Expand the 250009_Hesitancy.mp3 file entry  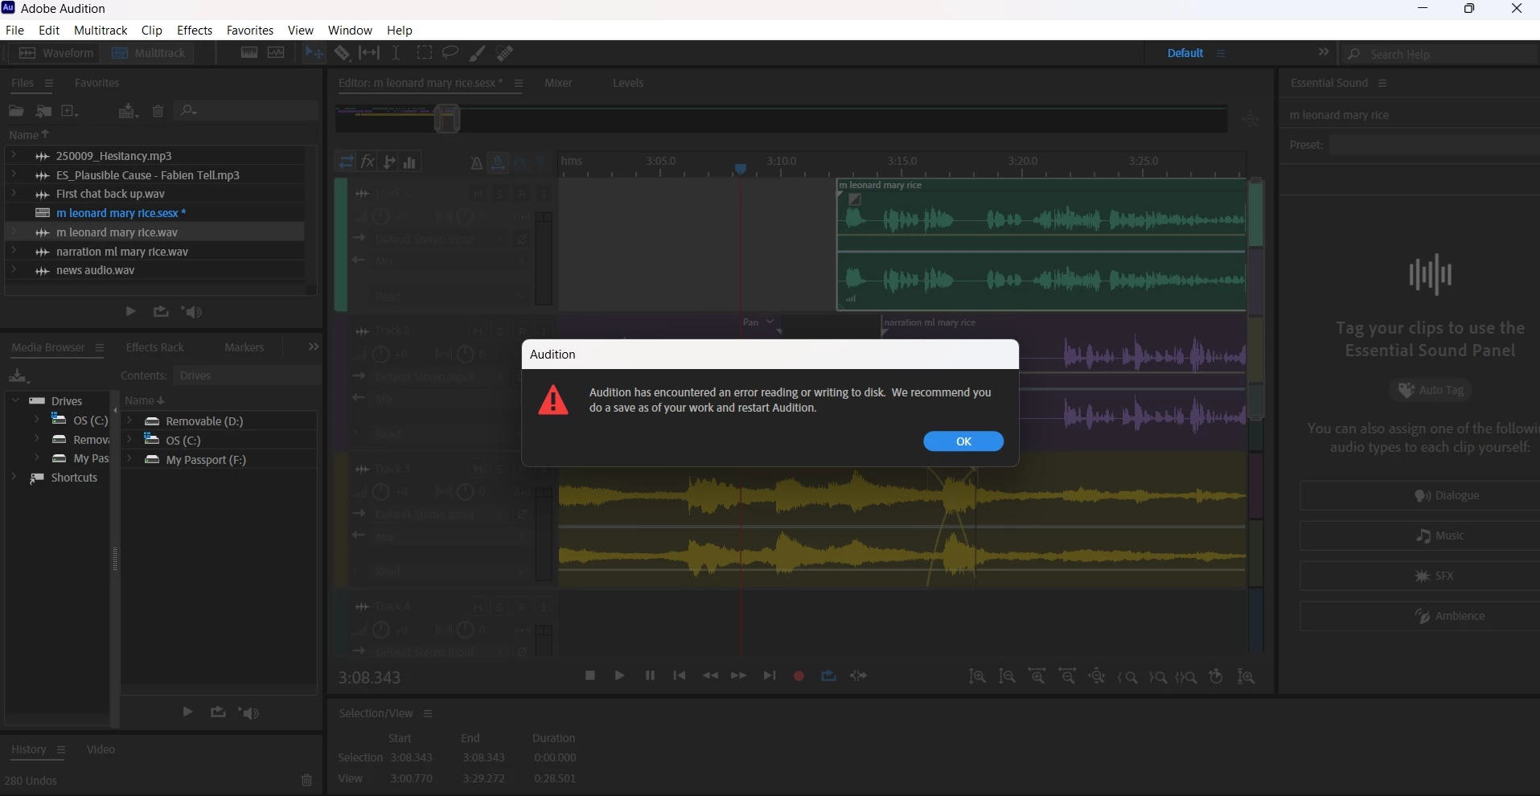(14, 155)
